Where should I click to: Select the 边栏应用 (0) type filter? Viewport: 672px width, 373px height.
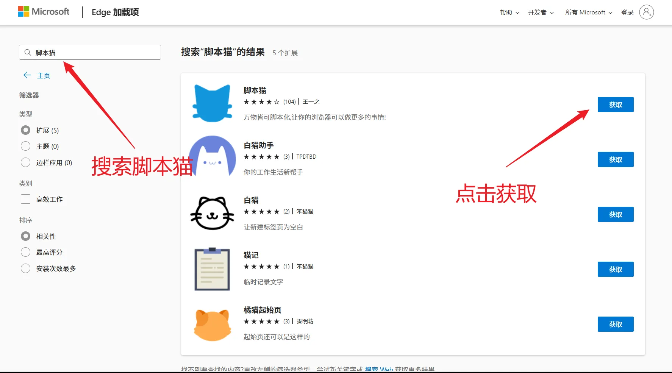[25, 162]
